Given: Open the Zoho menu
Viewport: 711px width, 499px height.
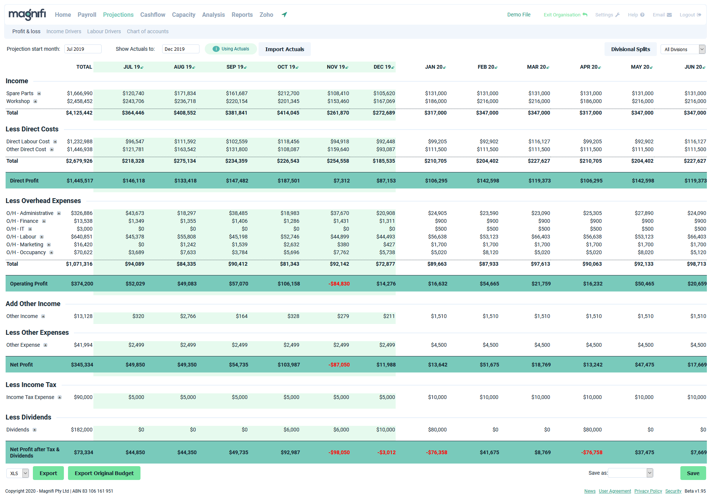Looking at the screenshot, I should [x=266, y=15].
